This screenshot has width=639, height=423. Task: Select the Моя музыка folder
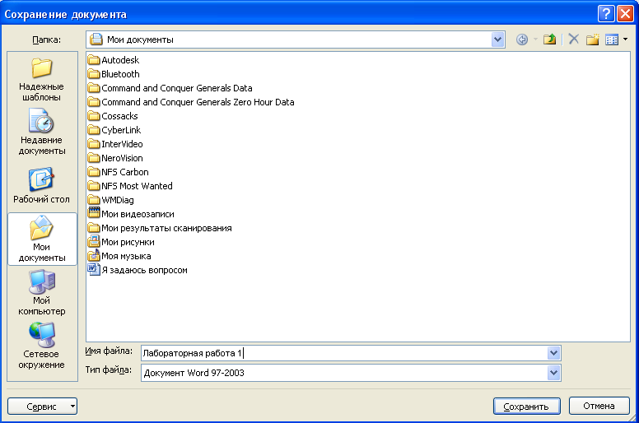click(119, 256)
